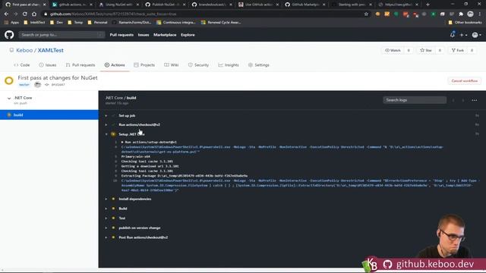Fork the repository
The height and width of the screenshot is (273, 486).
click(457, 50)
